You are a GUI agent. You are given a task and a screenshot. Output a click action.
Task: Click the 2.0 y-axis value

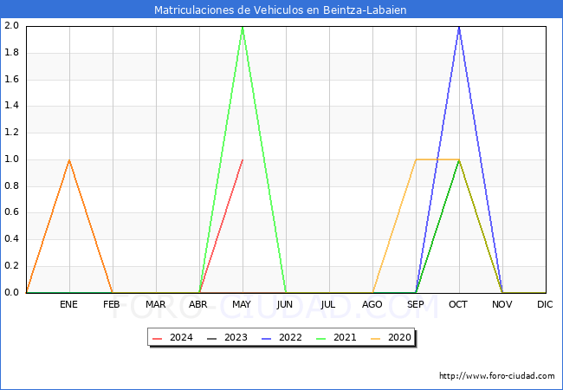(11, 25)
